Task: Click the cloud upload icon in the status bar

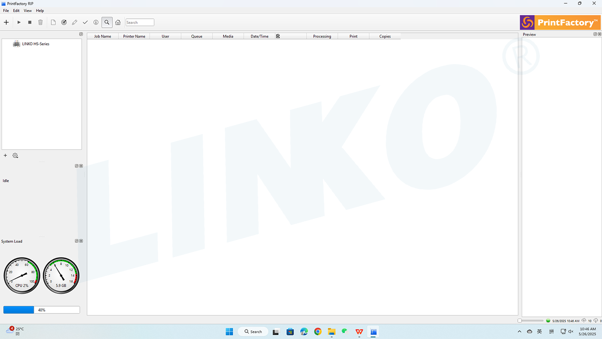Action: coord(584,321)
